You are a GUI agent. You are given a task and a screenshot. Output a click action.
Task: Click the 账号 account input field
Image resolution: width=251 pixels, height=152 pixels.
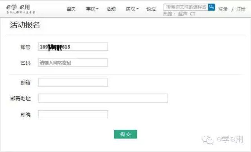click(x=73, y=47)
